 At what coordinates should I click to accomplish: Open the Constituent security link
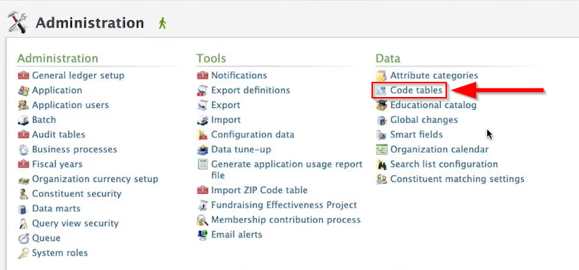76,194
